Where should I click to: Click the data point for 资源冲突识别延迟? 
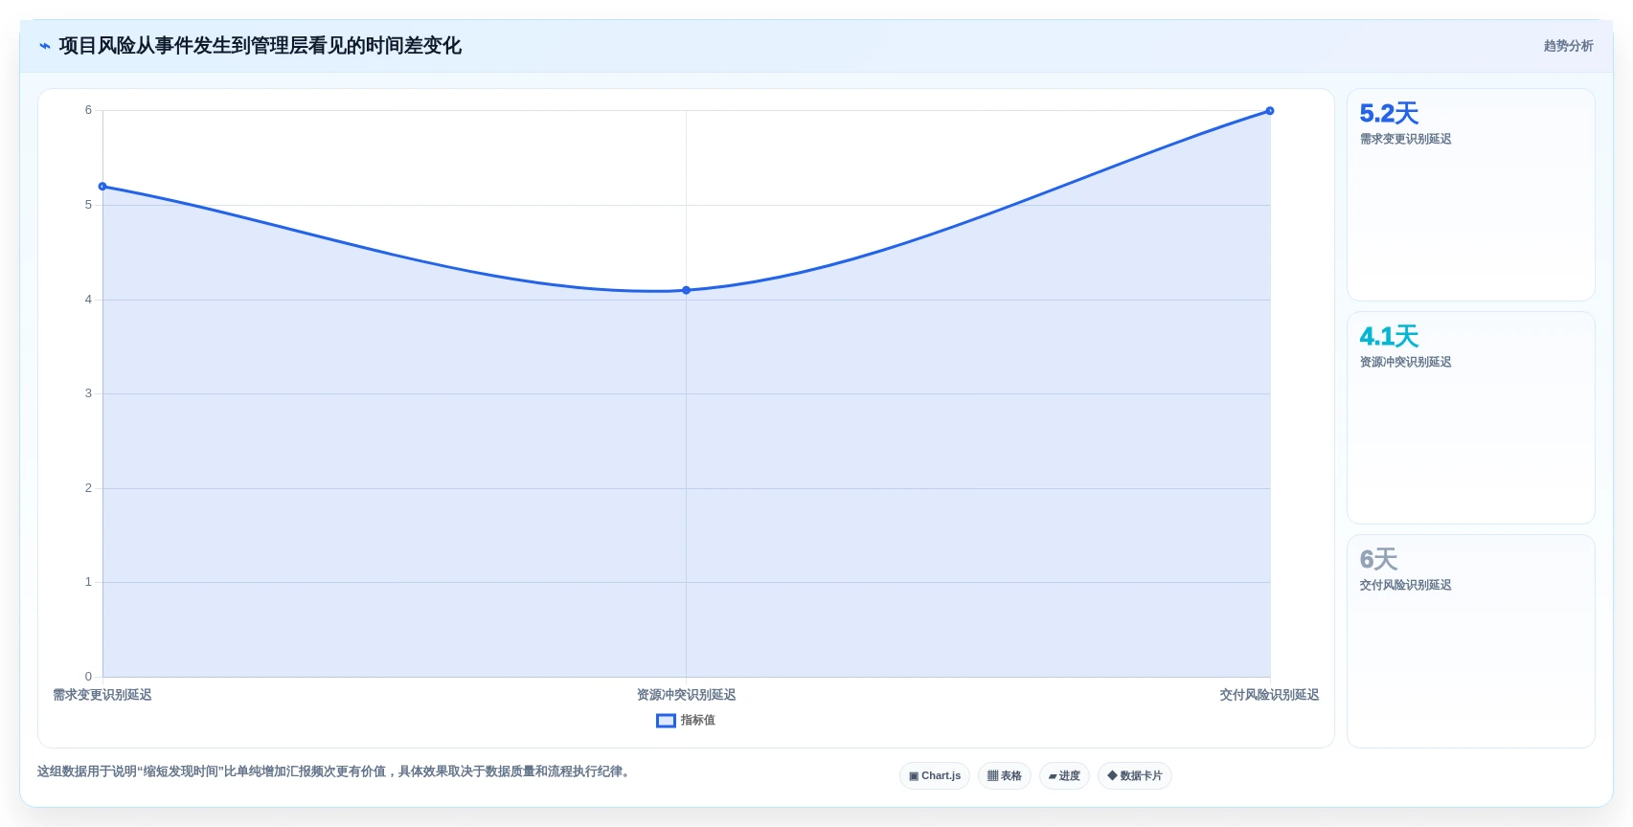click(x=687, y=290)
